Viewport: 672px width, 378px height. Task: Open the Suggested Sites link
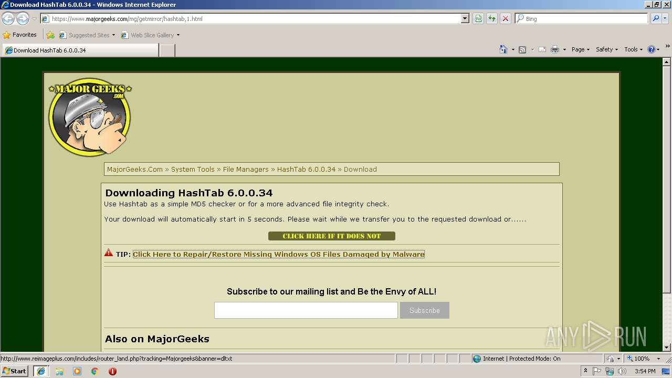[87, 35]
